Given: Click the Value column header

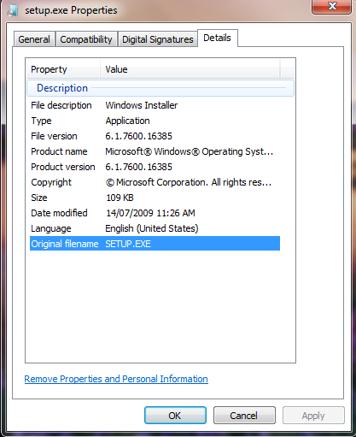Looking at the screenshot, I should (x=190, y=69).
